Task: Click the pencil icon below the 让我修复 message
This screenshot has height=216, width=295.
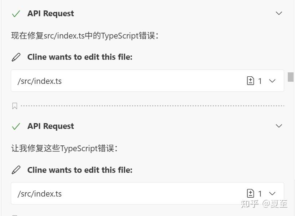Action: pyautogui.click(x=16, y=170)
